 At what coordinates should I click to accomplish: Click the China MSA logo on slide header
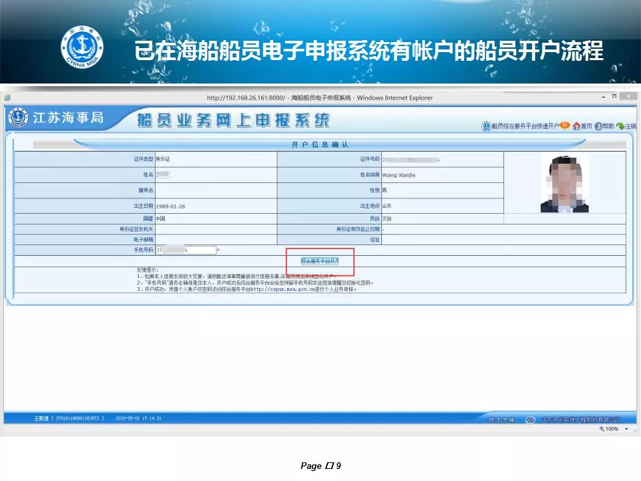click(x=83, y=47)
